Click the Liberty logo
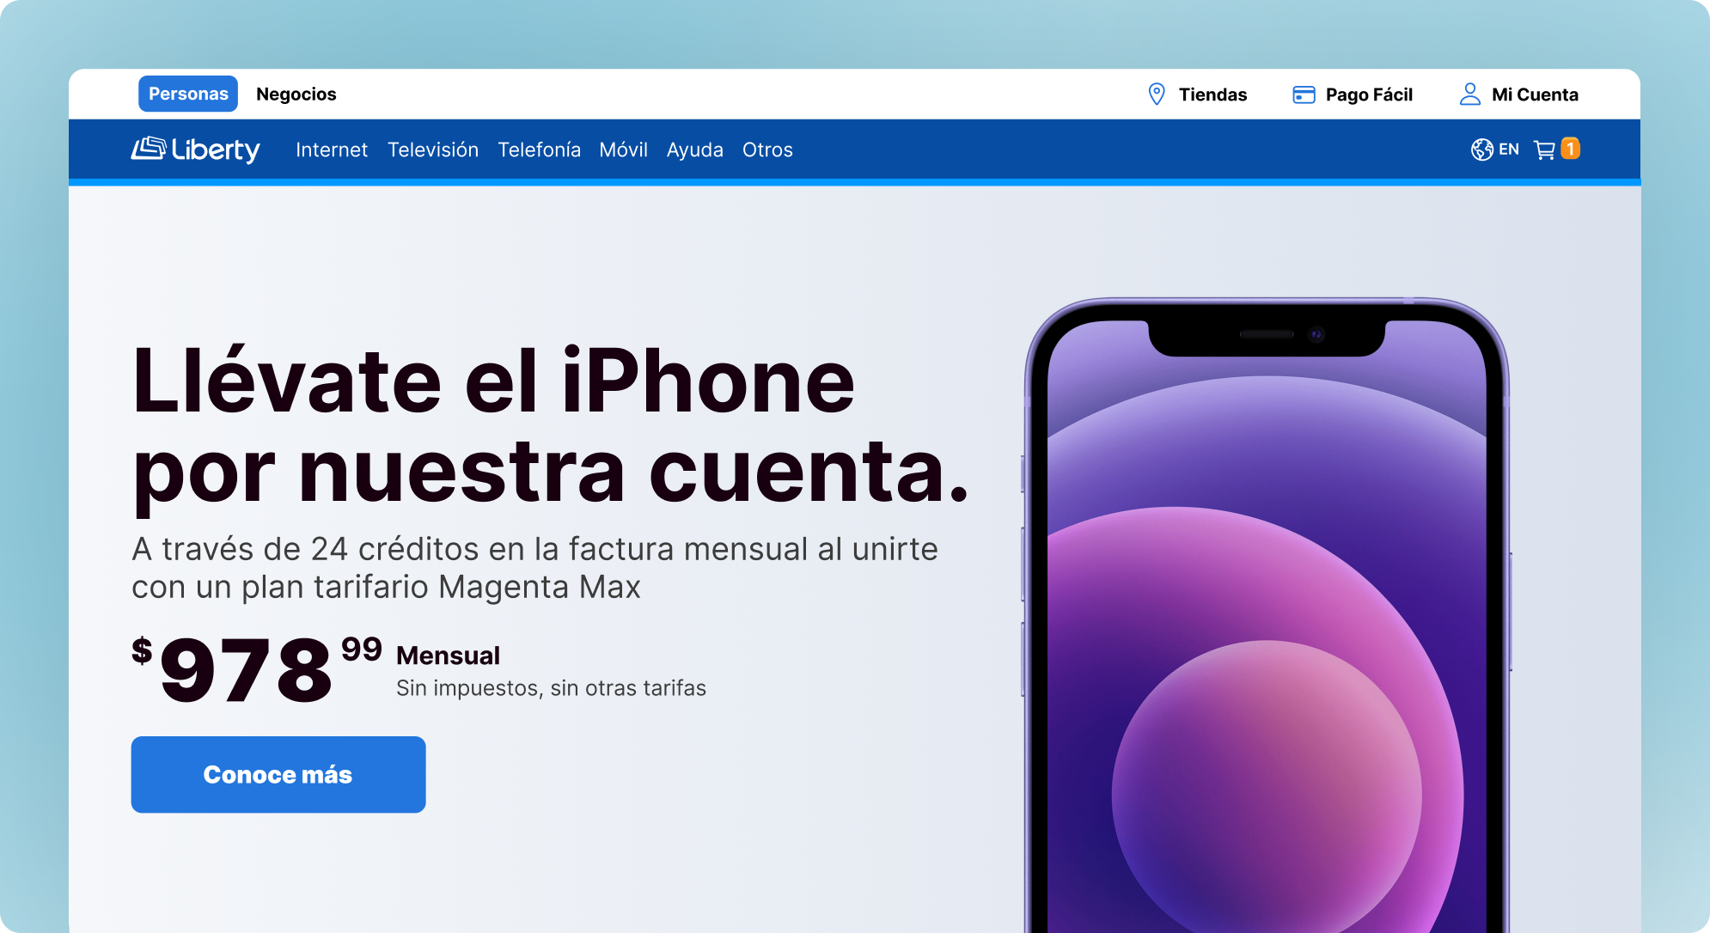 (x=195, y=149)
